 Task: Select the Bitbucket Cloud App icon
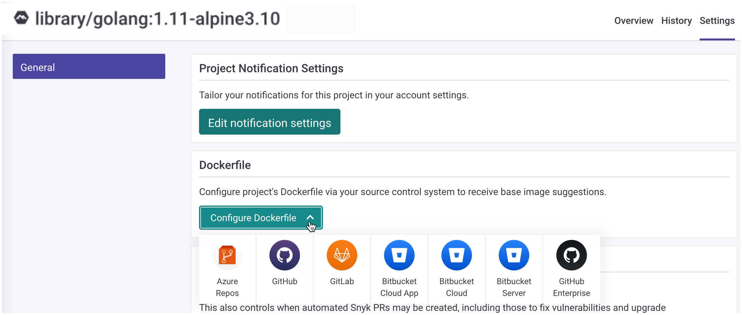pyautogui.click(x=399, y=255)
